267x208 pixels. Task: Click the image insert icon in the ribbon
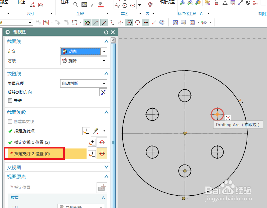click(x=84, y=4)
